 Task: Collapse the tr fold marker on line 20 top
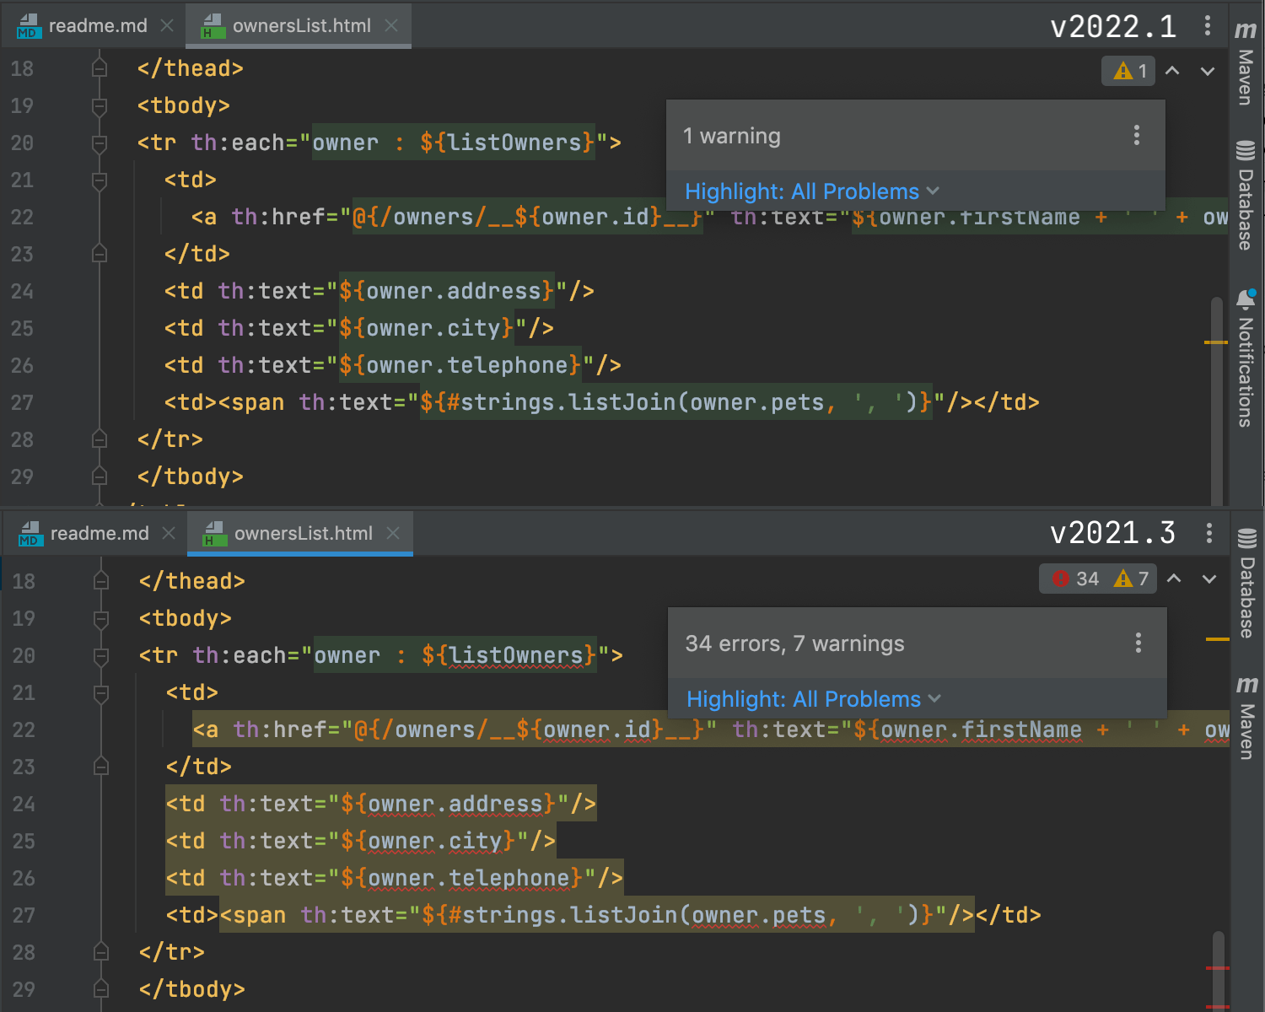[100, 143]
